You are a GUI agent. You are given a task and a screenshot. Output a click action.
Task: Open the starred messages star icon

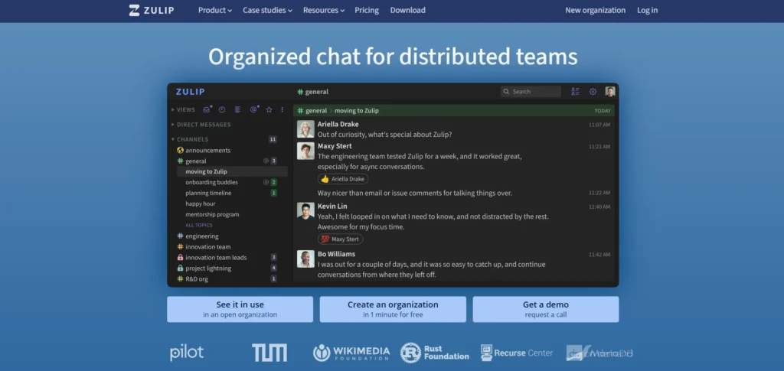pos(269,110)
